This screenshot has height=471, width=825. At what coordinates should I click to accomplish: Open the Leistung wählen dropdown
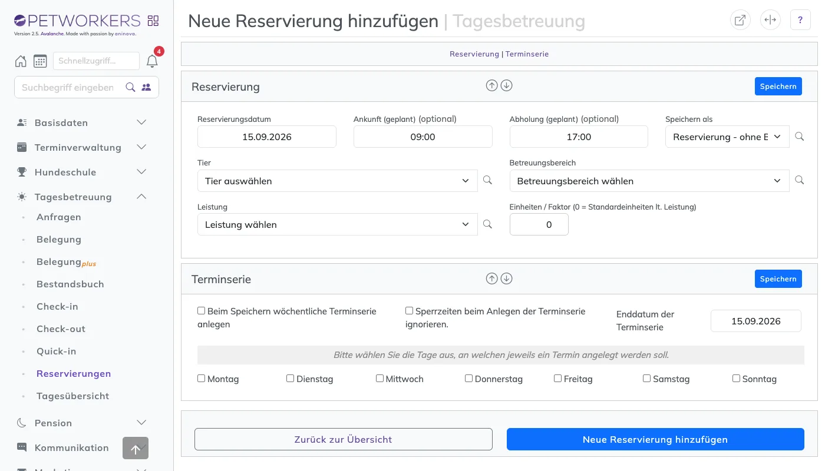click(337, 224)
